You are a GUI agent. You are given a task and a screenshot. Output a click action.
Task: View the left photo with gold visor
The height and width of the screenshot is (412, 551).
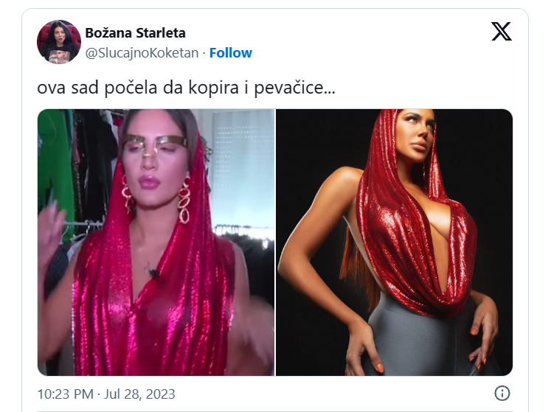(x=156, y=242)
